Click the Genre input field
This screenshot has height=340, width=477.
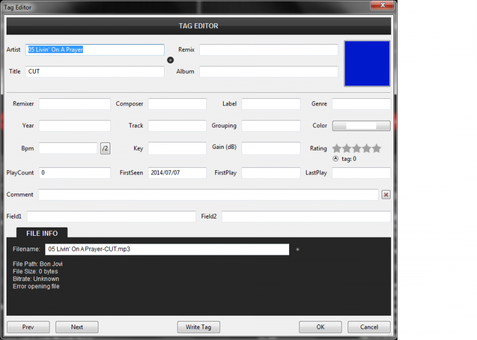(361, 104)
